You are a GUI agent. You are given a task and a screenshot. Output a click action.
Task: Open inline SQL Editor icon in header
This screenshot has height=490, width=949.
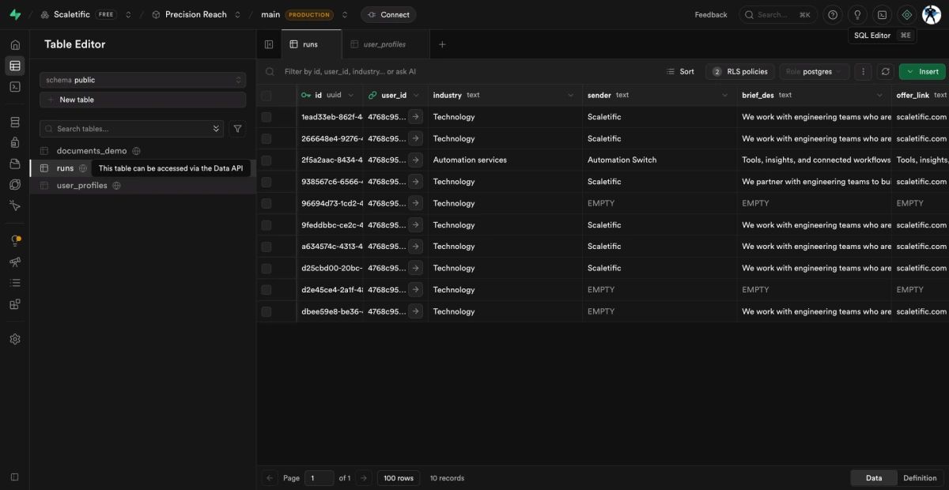click(883, 14)
